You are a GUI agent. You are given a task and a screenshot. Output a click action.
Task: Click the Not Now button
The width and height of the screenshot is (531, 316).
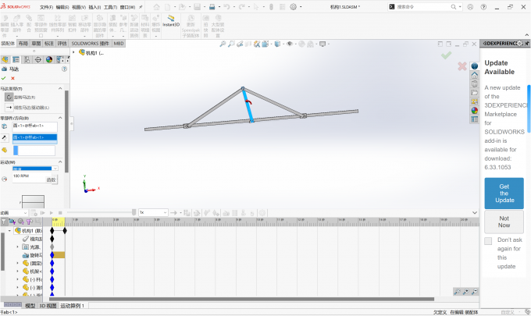pos(504,222)
